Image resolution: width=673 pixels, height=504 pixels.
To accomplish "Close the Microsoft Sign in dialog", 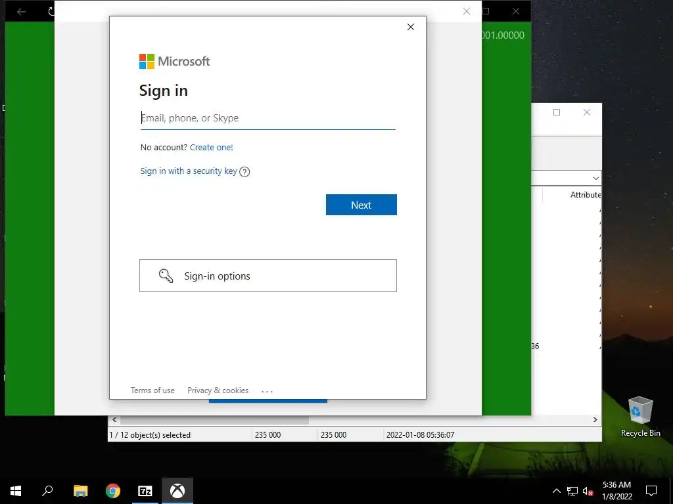I will (x=410, y=27).
